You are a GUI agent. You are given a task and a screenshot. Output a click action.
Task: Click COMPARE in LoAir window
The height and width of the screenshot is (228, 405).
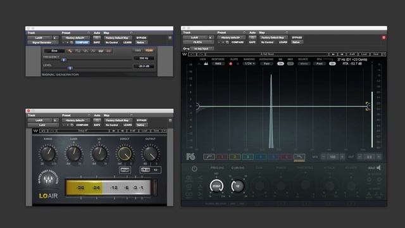[82, 125]
